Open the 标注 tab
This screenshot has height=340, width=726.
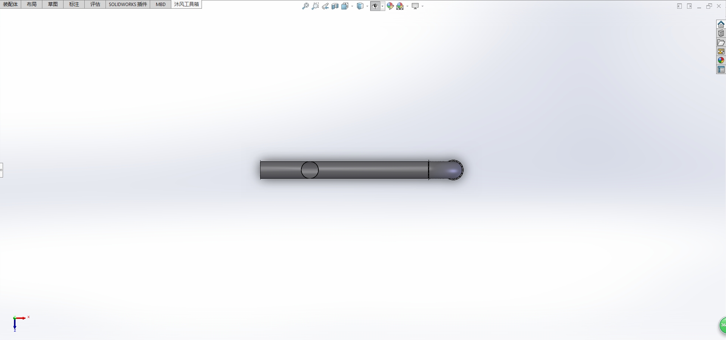click(74, 4)
